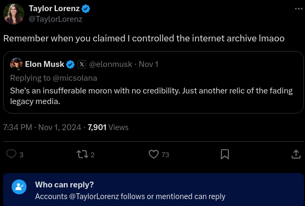Open the 7,901 Views count
This screenshot has height=206, width=305.
(108, 127)
